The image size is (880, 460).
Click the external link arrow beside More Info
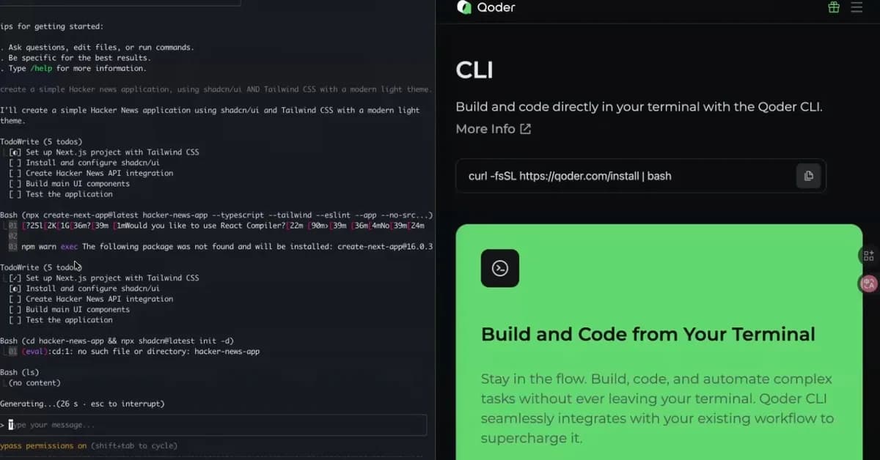[525, 129]
